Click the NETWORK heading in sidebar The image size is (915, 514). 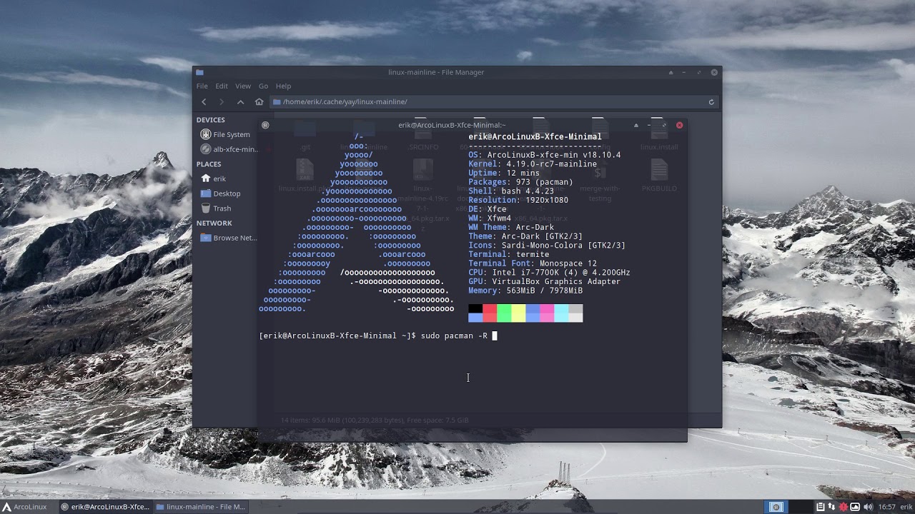(214, 223)
